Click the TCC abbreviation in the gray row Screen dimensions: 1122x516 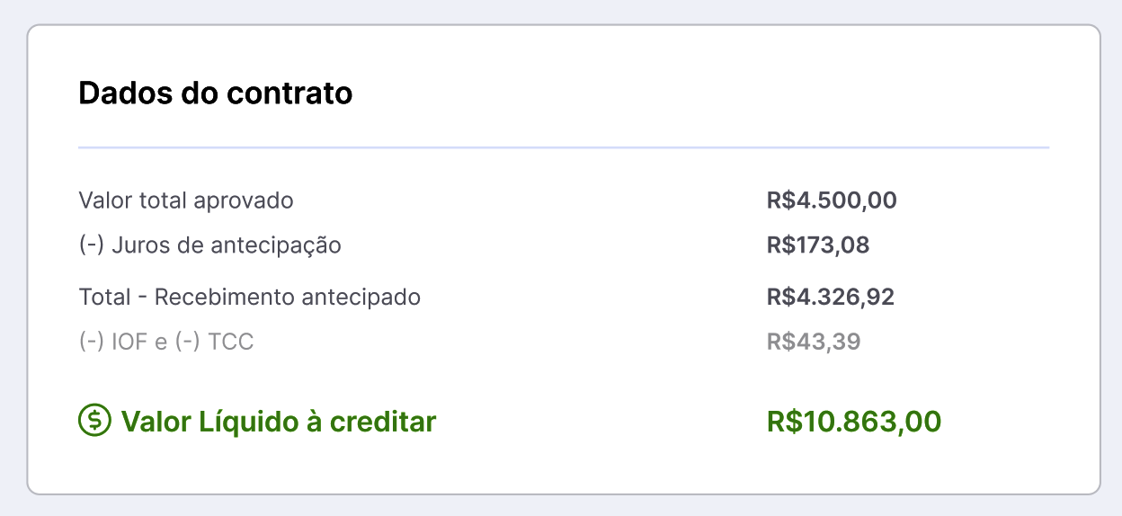click(231, 342)
